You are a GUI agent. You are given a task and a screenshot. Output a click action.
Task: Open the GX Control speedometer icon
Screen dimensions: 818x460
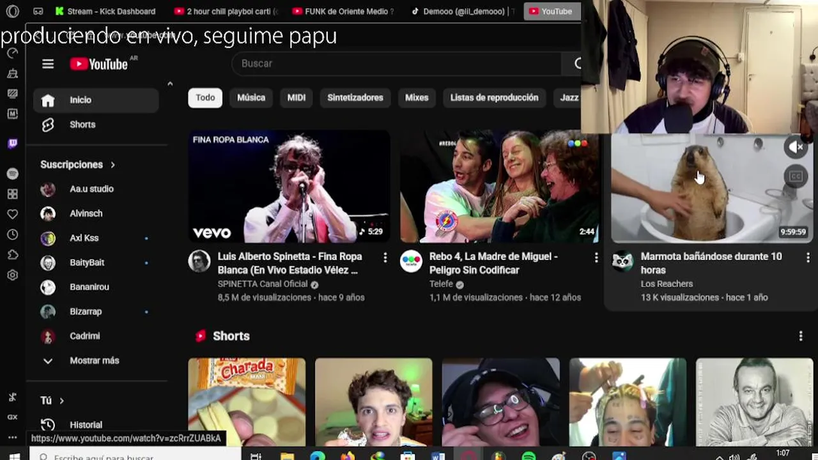click(x=12, y=54)
